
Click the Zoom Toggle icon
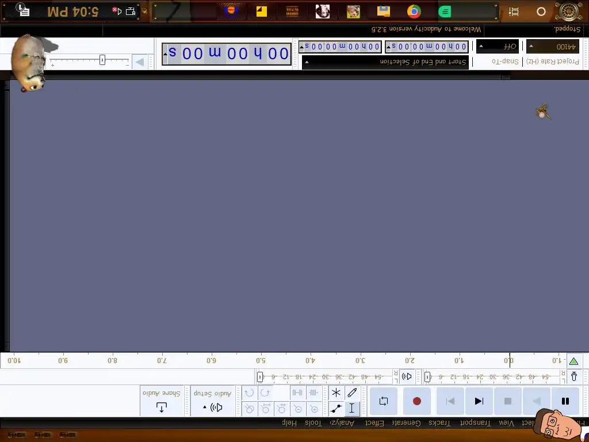pos(250,409)
